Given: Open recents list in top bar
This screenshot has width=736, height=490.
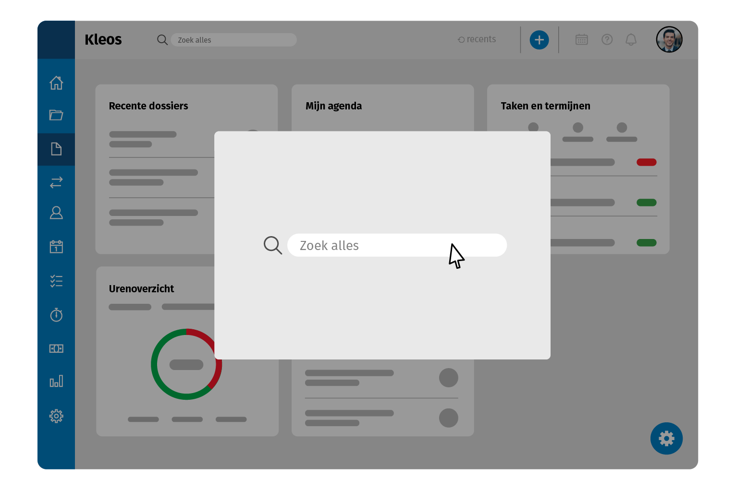Looking at the screenshot, I should [477, 39].
